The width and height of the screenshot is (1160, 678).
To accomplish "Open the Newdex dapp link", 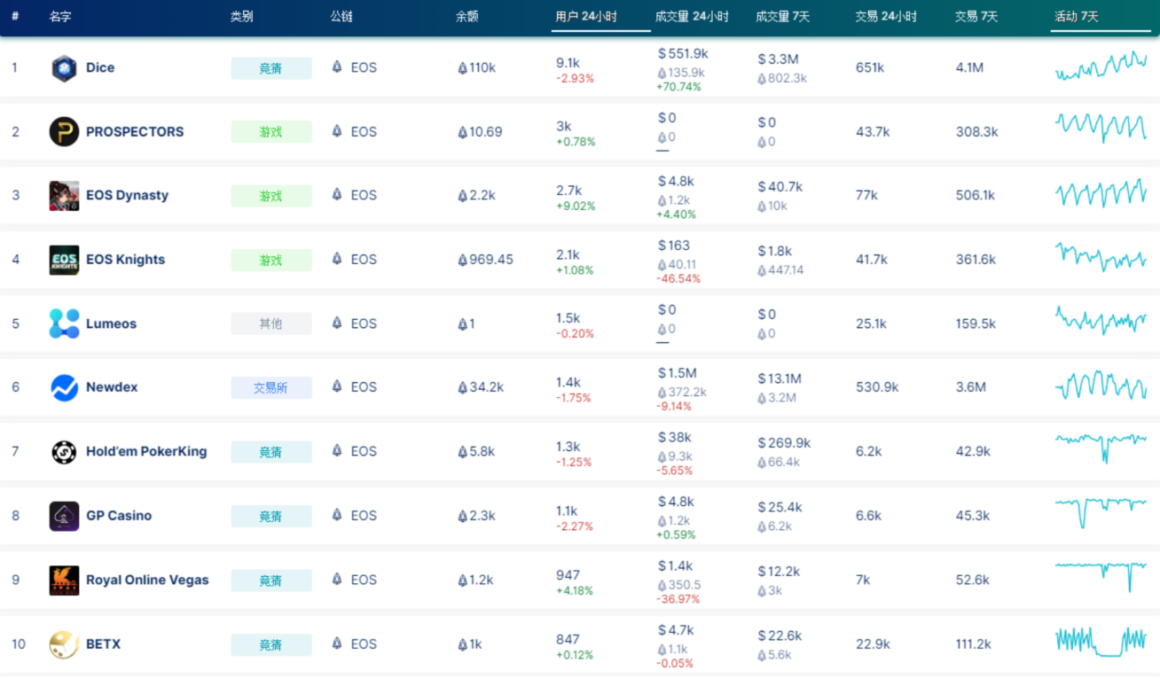I will coord(112,387).
